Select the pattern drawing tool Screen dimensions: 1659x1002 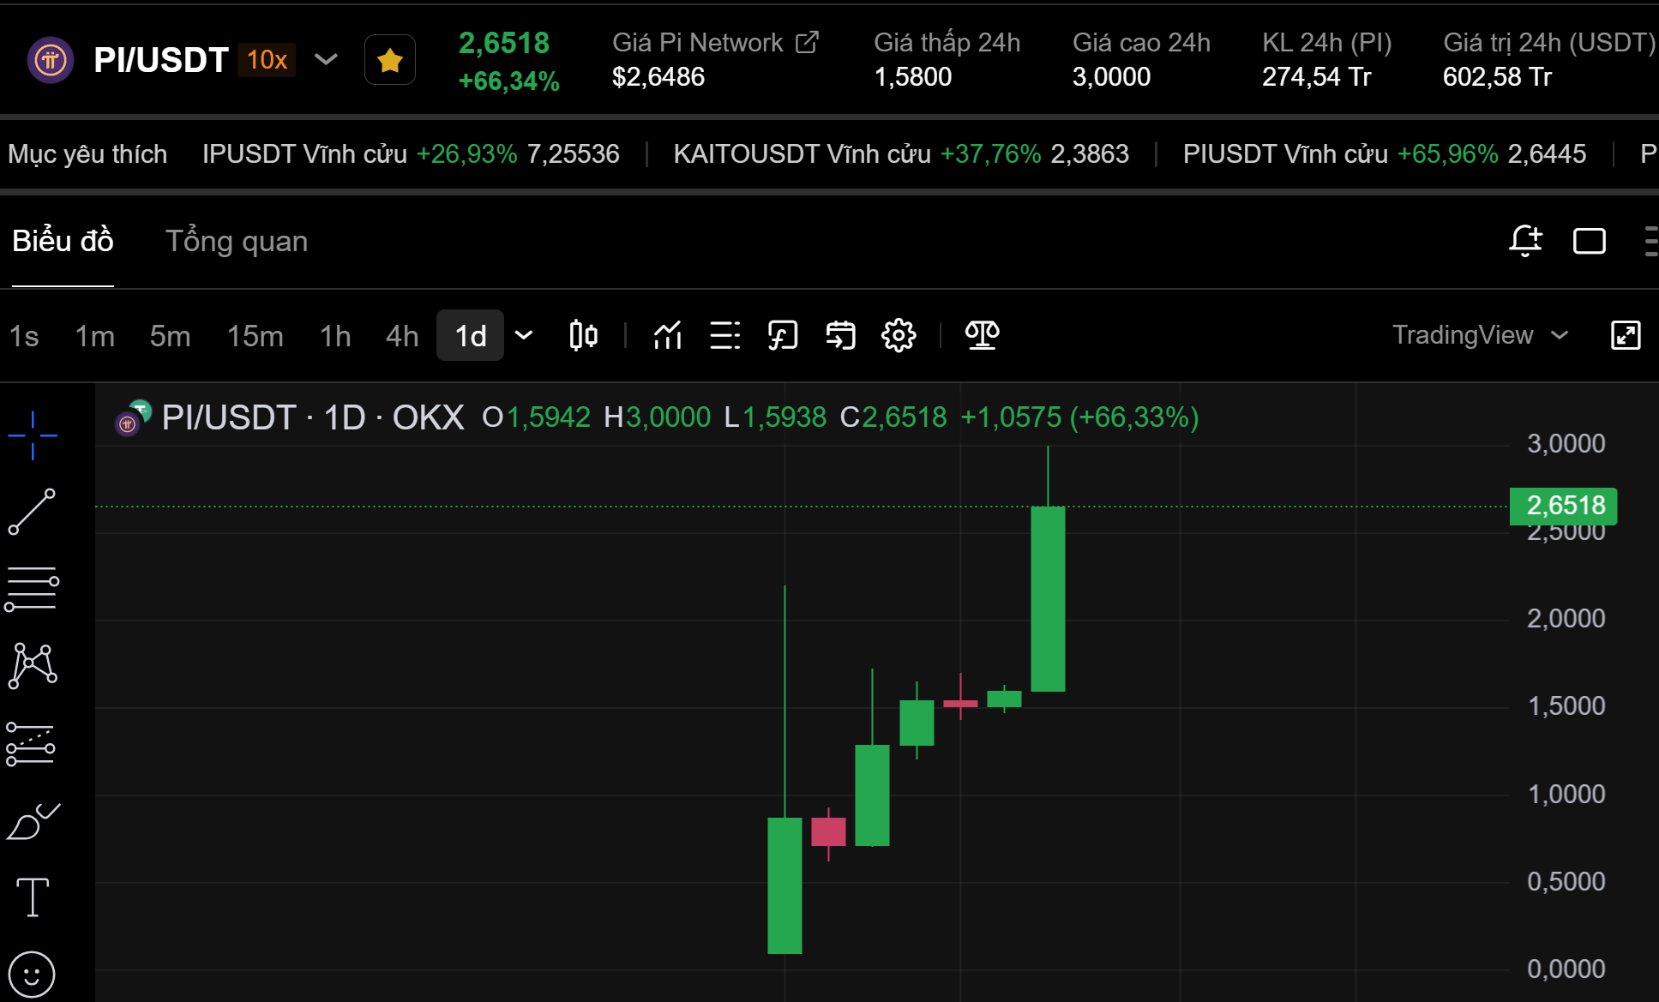(x=33, y=666)
